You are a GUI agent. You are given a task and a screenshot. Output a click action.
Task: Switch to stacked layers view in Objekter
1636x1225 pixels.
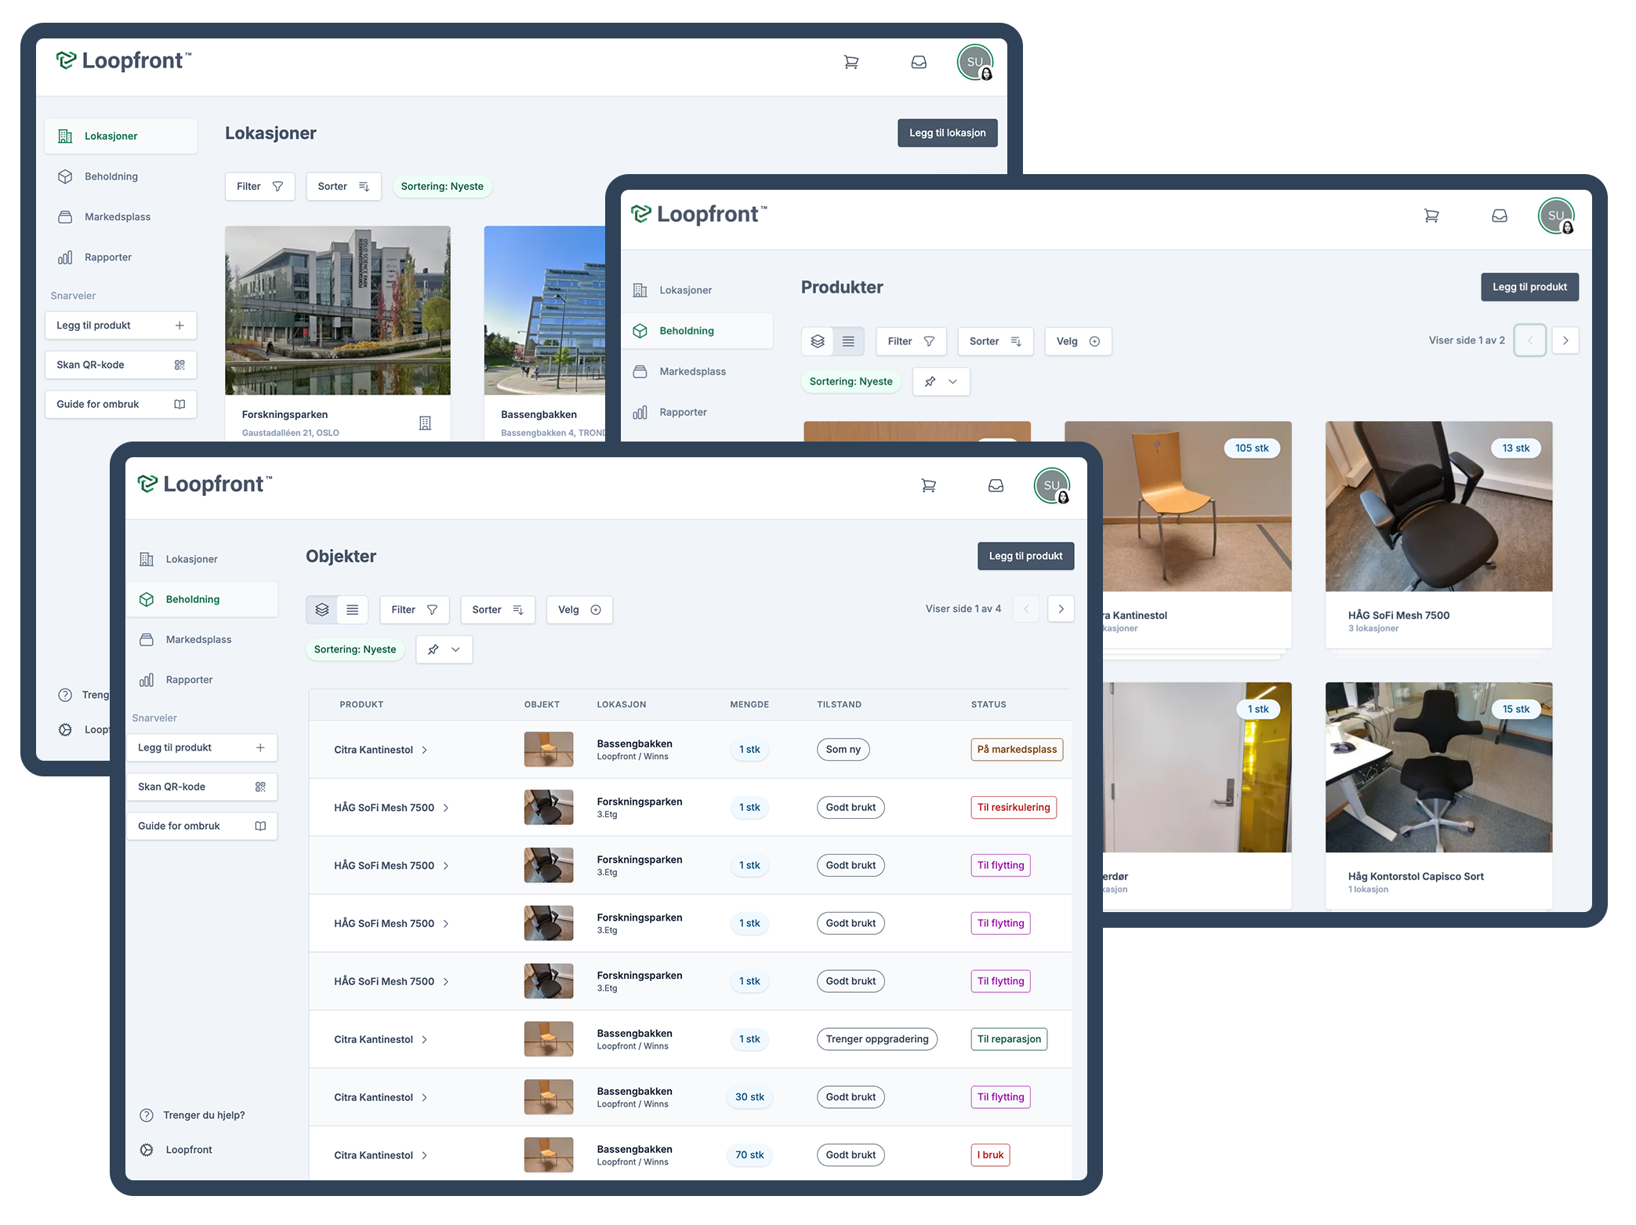coord(321,609)
